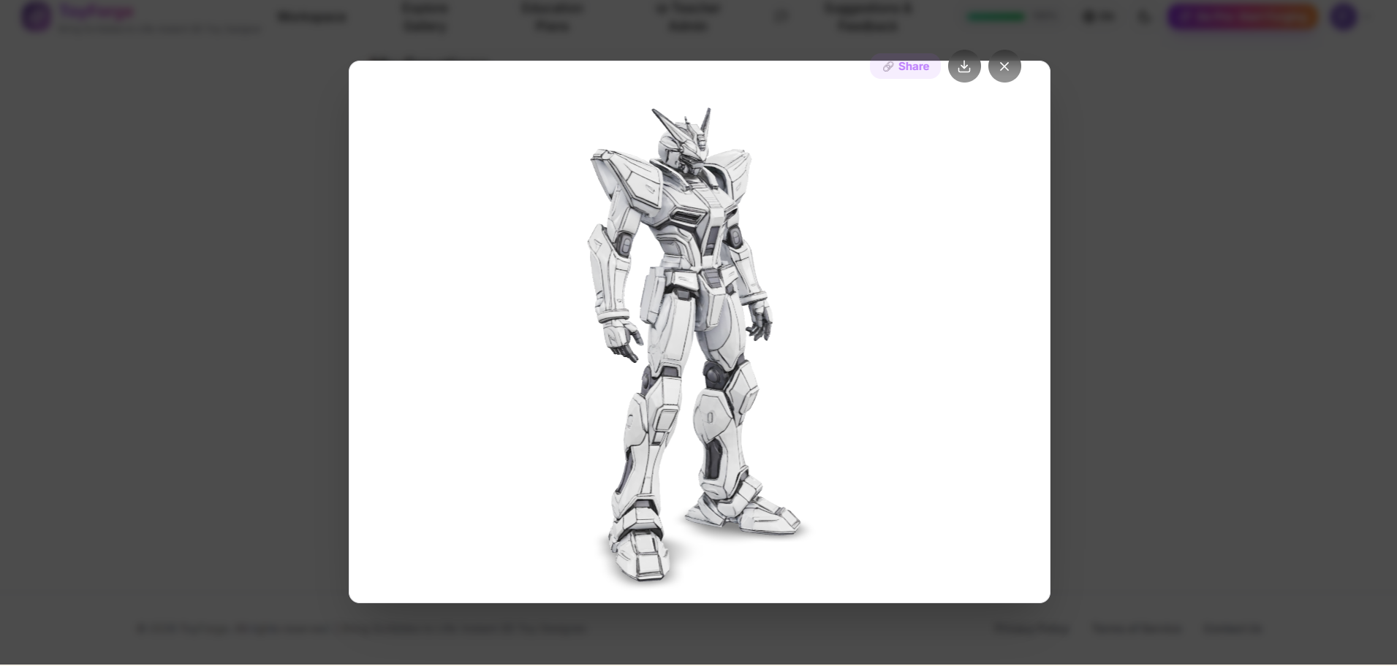Open the Workspace nav item behind the dialog

click(312, 17)
